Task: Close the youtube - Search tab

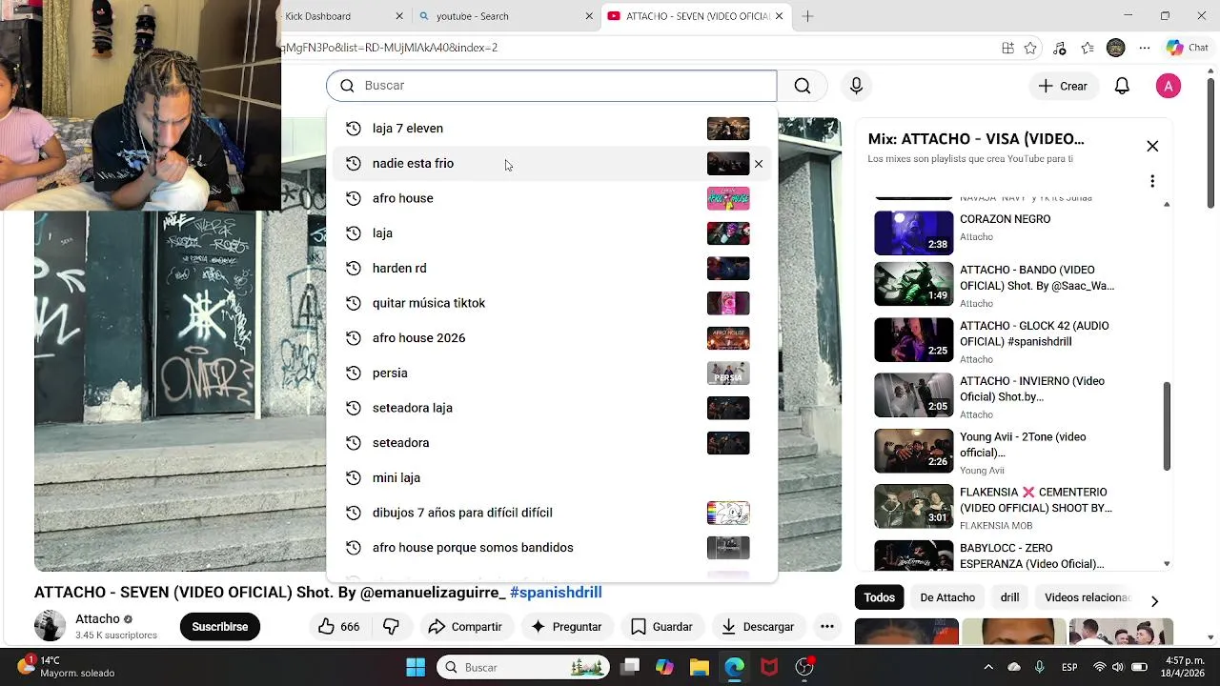Action: pyautogui.click(x=589, y=16)
